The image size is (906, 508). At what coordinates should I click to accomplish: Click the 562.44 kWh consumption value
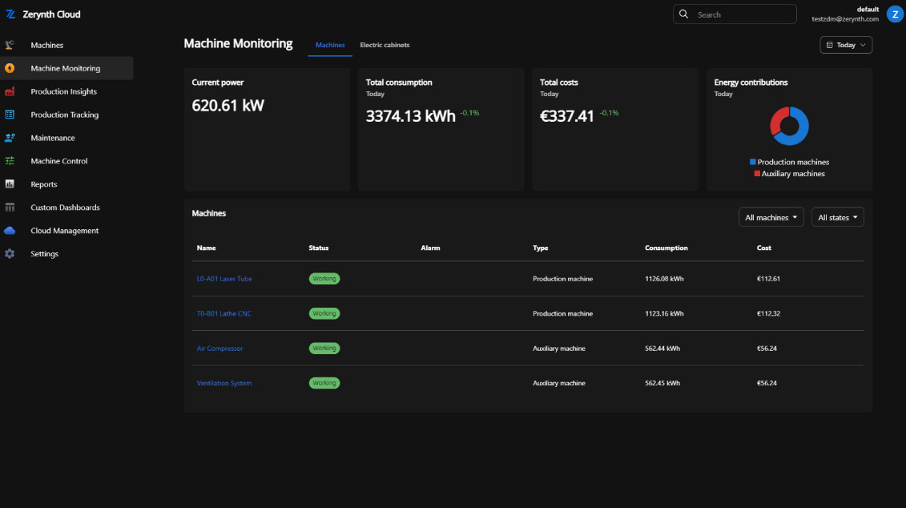pos(662,349)
